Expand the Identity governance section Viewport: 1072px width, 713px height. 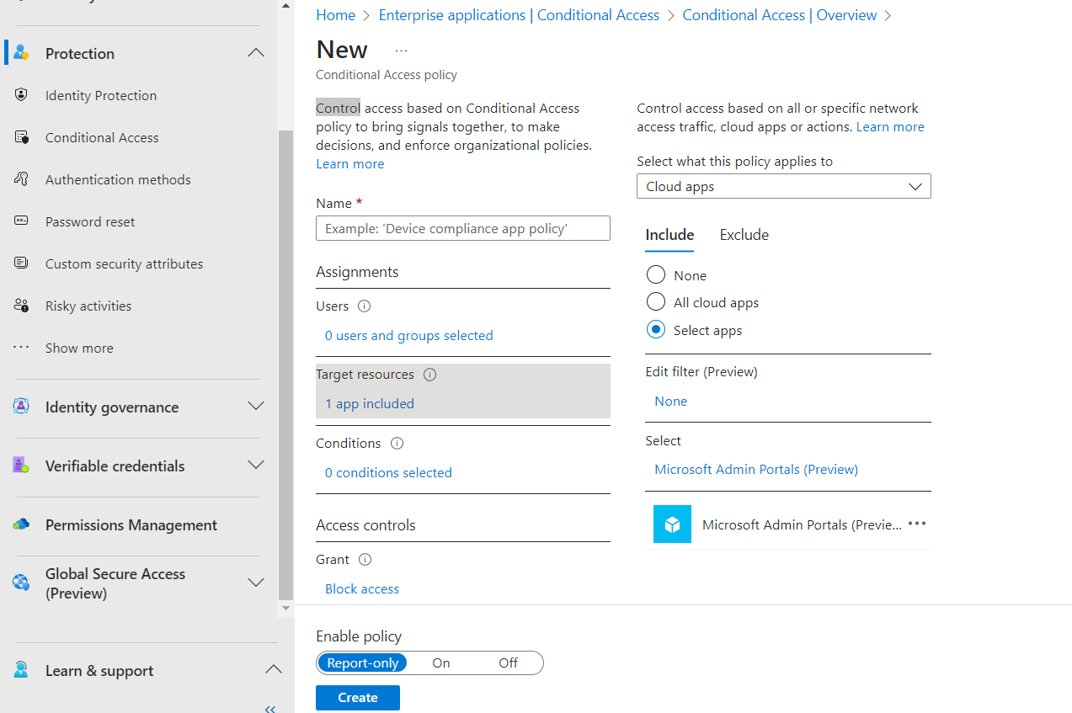256,407
